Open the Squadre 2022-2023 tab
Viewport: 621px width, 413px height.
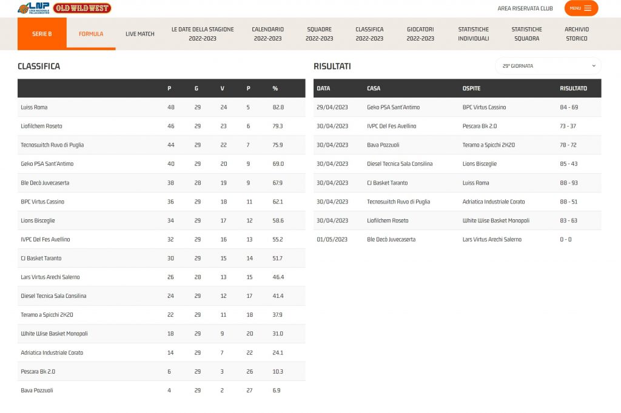319,34
